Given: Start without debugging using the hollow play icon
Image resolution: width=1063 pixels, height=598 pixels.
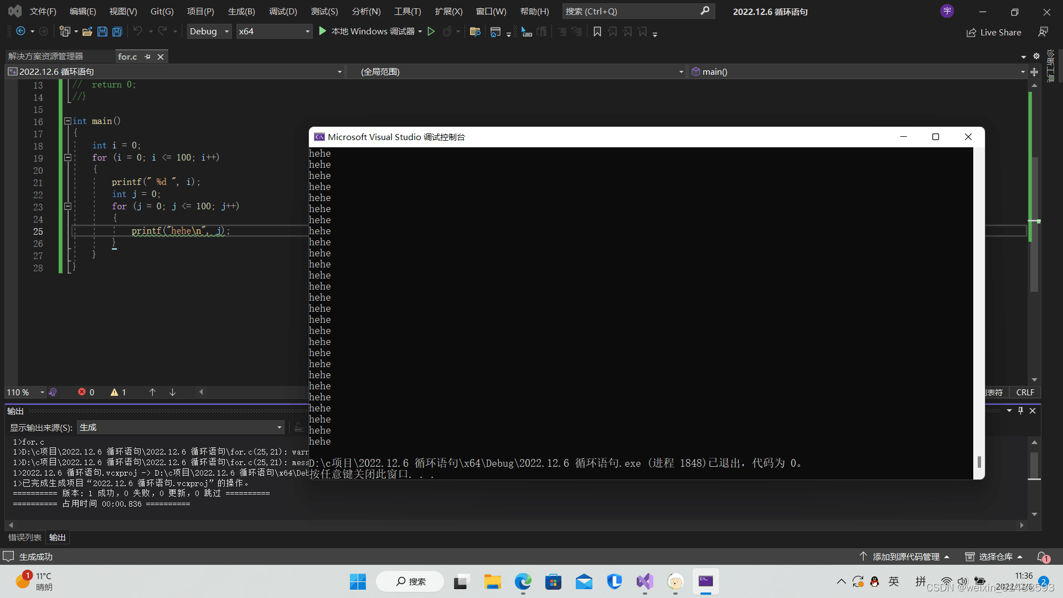Looking at the screenshot, I should tap(431, 32).
